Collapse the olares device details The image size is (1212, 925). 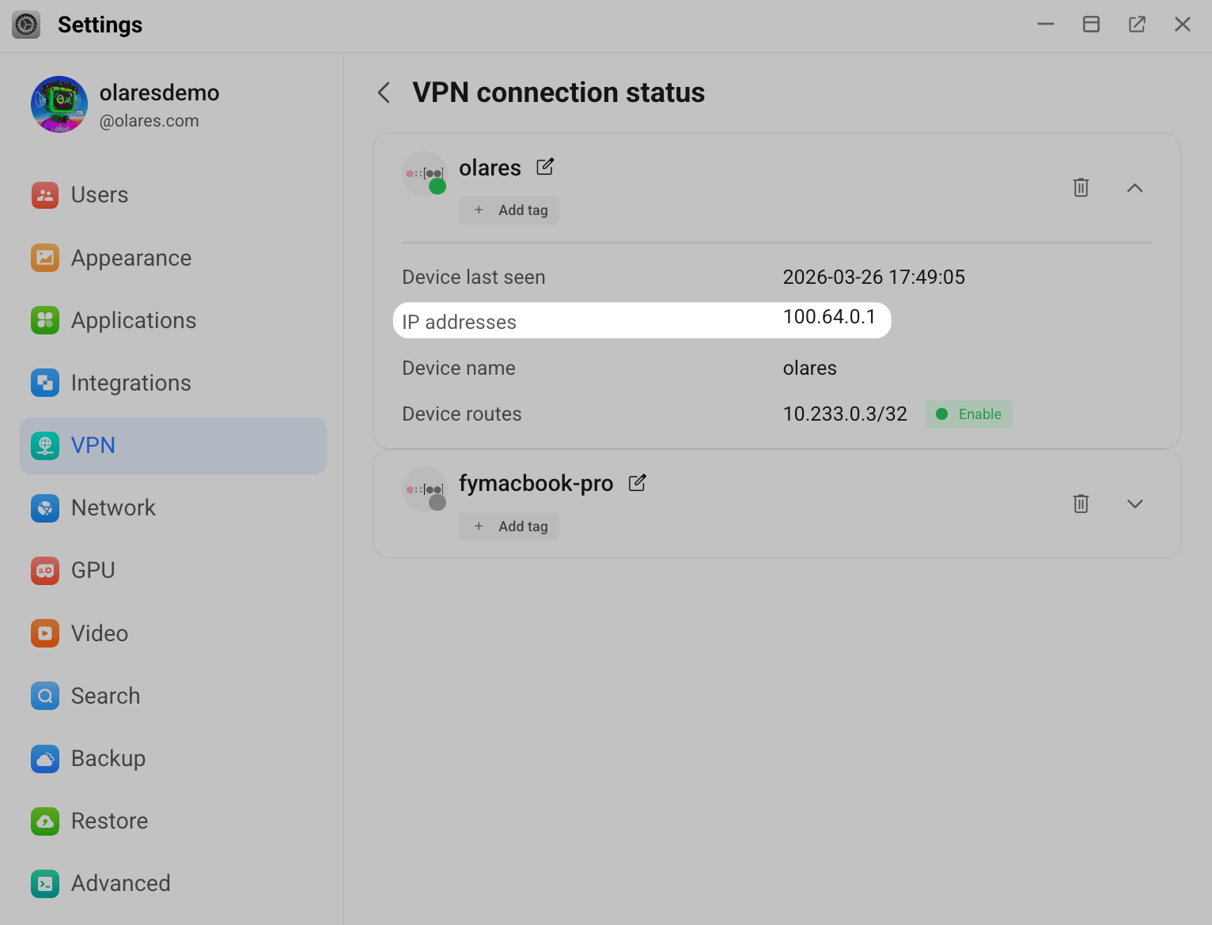tap(1134, 187)
